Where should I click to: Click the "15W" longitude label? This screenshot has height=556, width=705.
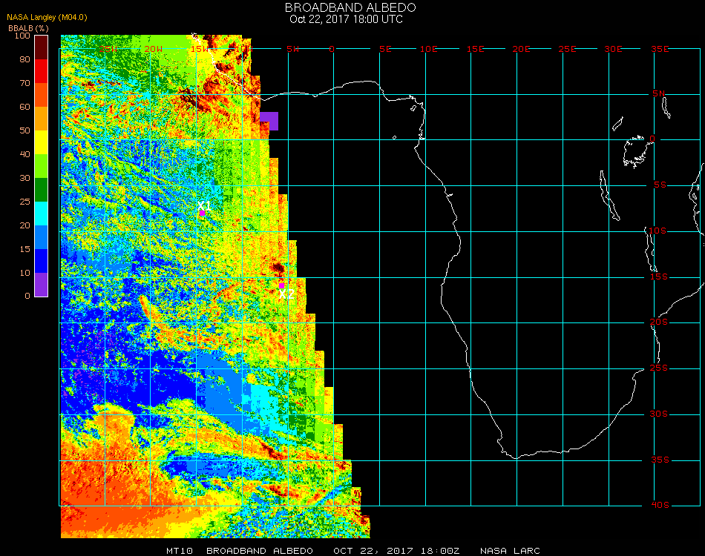click(x=199, y=49)
